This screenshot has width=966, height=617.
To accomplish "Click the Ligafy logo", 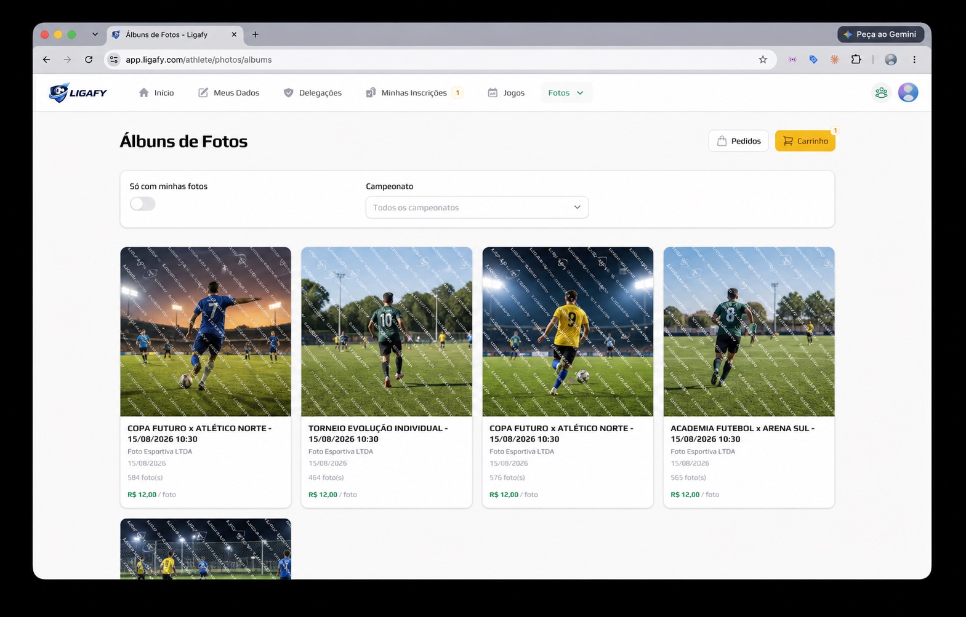I will coord(78,92).
